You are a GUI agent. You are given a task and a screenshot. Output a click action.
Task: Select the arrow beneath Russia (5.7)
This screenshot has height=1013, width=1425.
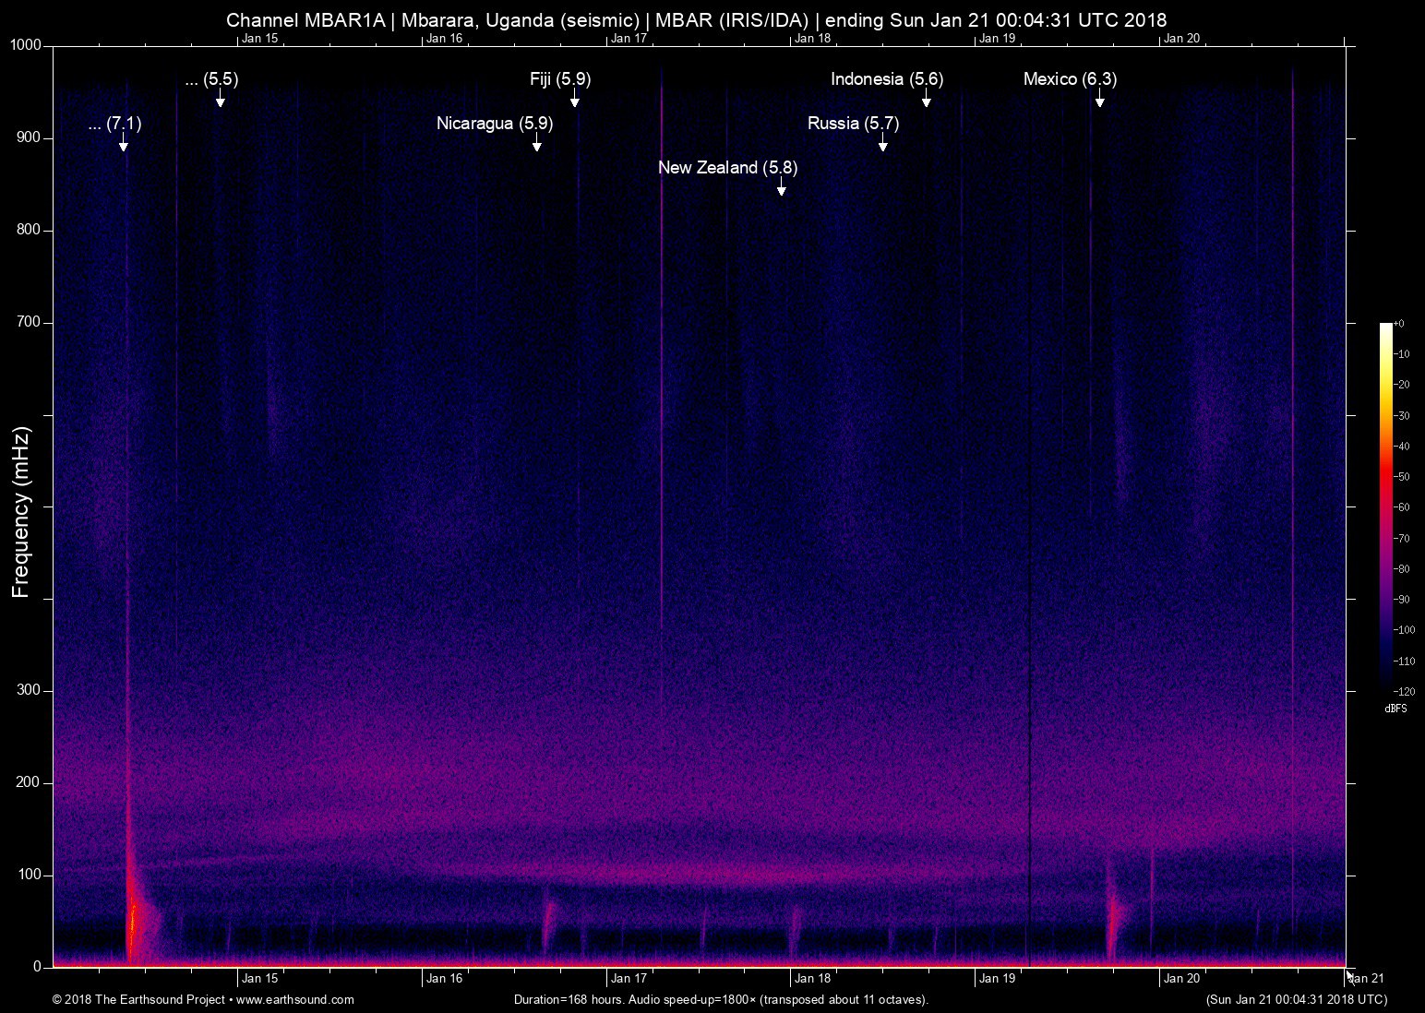coord(882,143)
